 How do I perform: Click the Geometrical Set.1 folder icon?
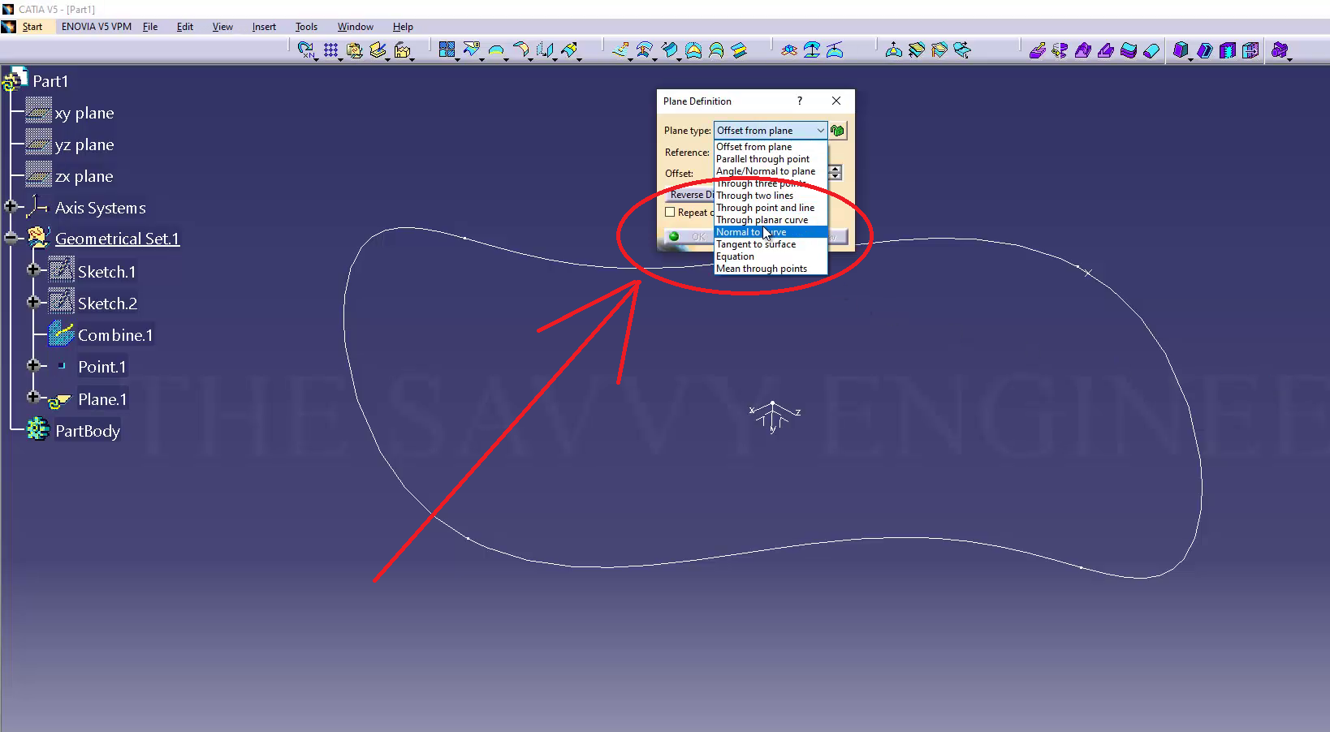(x=38, y=238)
